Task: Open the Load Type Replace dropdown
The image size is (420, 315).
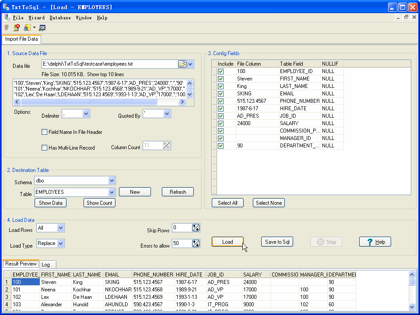Action: (60, 244)
